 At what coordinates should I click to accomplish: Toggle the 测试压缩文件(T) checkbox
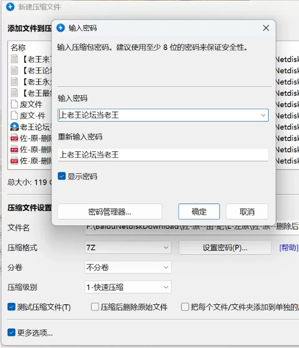pos(11,307)
